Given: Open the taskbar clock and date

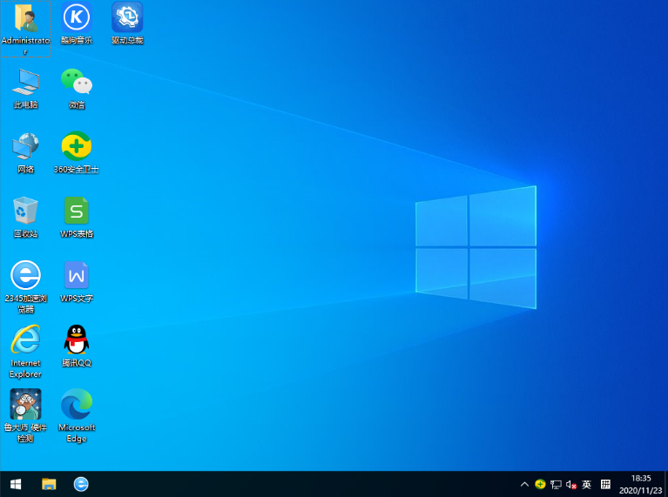Looking at the screenshot, I should pyautogui.click(x=640, y=484).
